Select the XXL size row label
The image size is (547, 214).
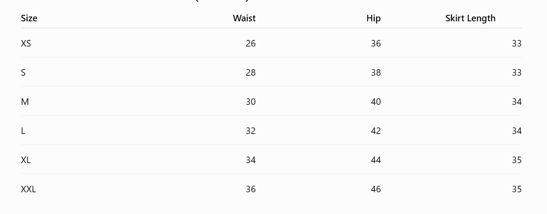coord(28,189)
